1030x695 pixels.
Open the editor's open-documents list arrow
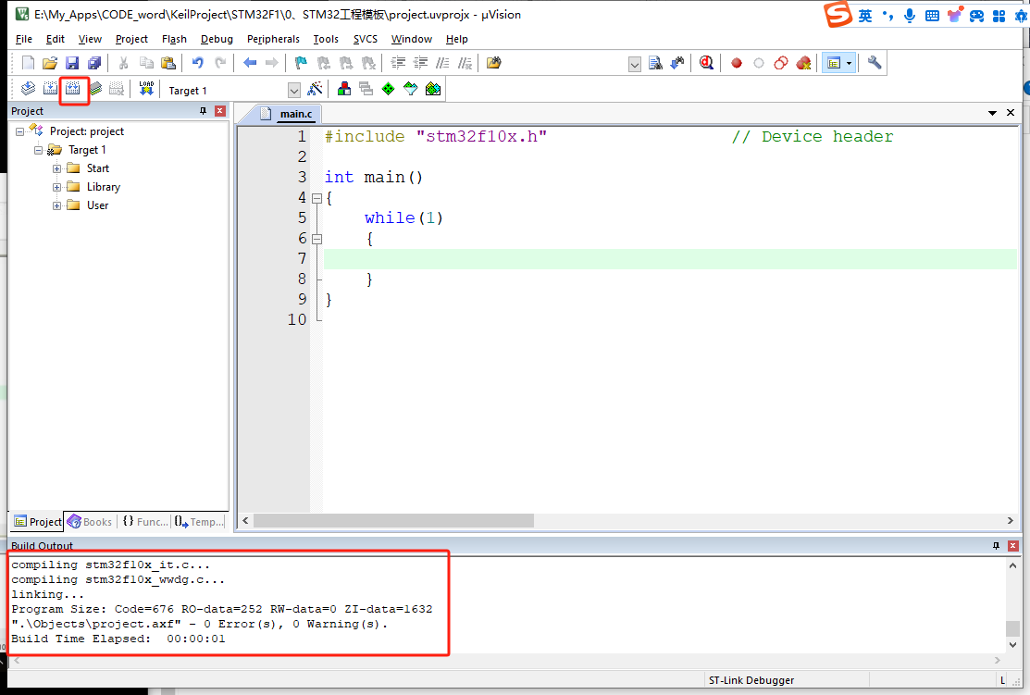[992, 113]
